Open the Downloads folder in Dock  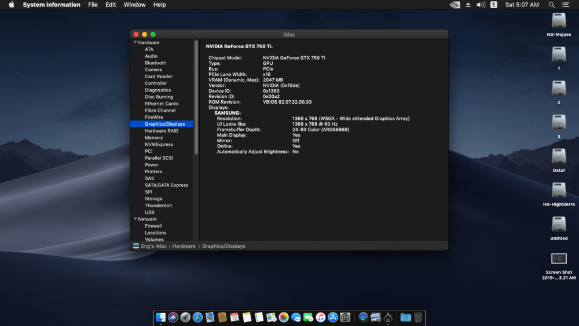405,317
